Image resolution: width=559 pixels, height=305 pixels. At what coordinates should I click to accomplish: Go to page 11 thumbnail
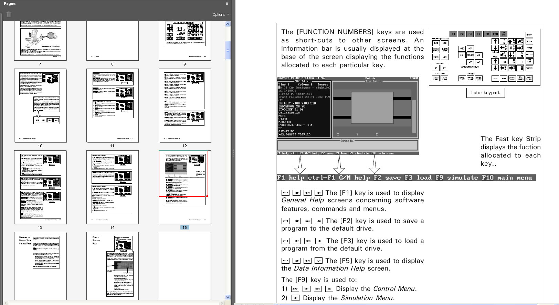[x=112, y=105]
